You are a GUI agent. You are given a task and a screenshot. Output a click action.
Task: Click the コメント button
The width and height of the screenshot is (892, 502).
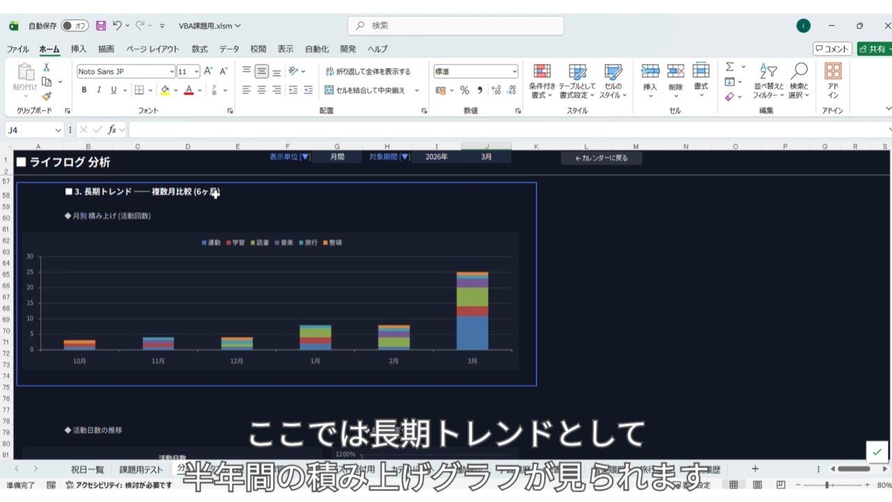click(832, 49)
